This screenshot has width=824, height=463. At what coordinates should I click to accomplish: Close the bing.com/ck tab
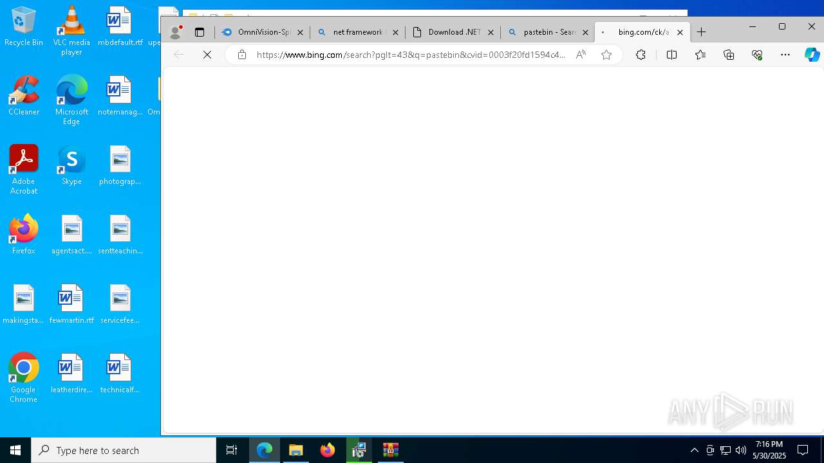coord(680,32)
